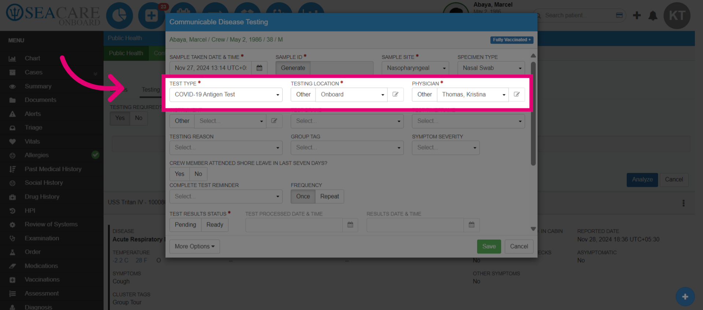Click the Analyze button
703x310 pixels.
click(x=642, y=180)
